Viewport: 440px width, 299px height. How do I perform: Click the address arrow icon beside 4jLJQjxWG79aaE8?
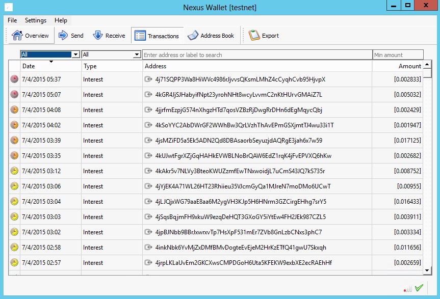pyautogui.click(x=148, y=201)
